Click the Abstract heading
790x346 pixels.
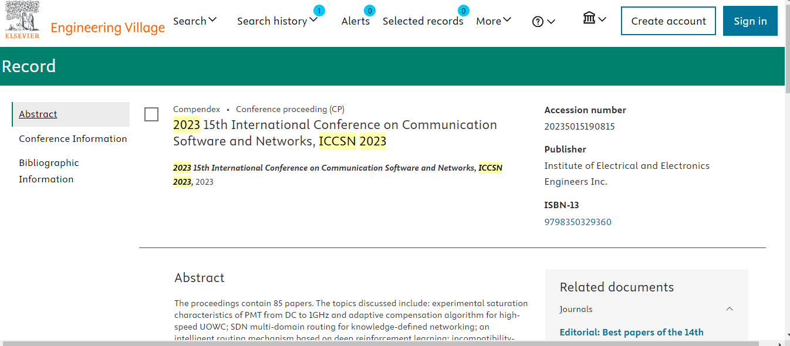coord(200,278)
